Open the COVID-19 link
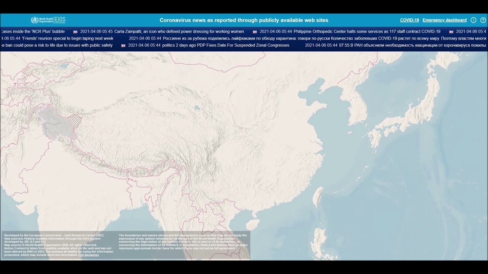Image resolution: width=488 pixels, height=274 pixels. (x=409, y=20)
